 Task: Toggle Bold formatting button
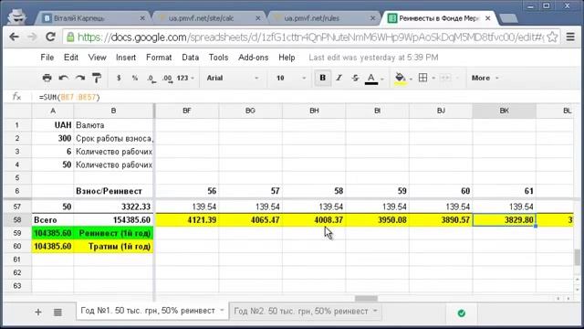(x=322, y=78)
